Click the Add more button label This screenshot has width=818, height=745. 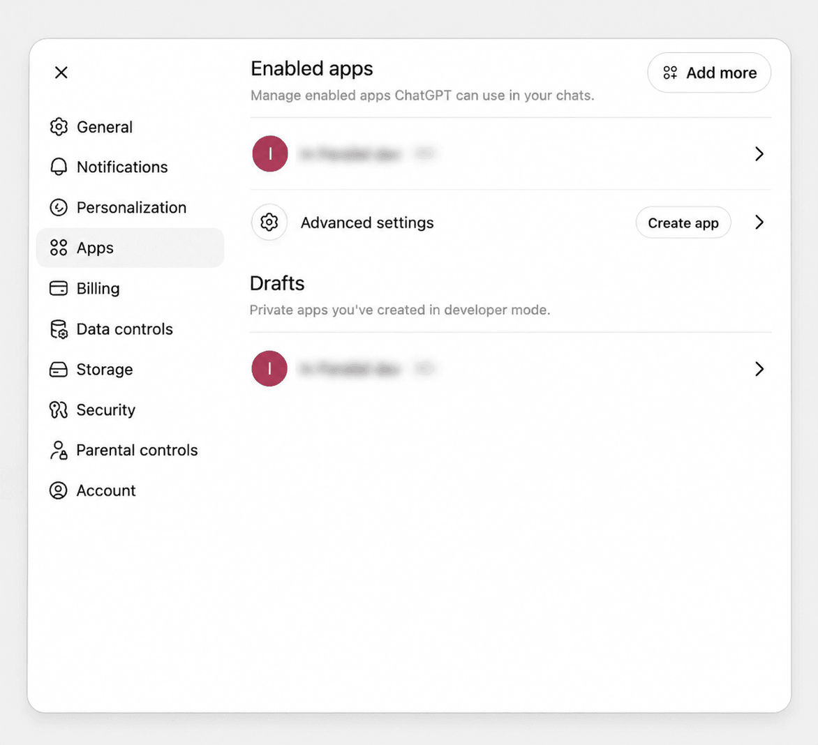coord(722,73)
